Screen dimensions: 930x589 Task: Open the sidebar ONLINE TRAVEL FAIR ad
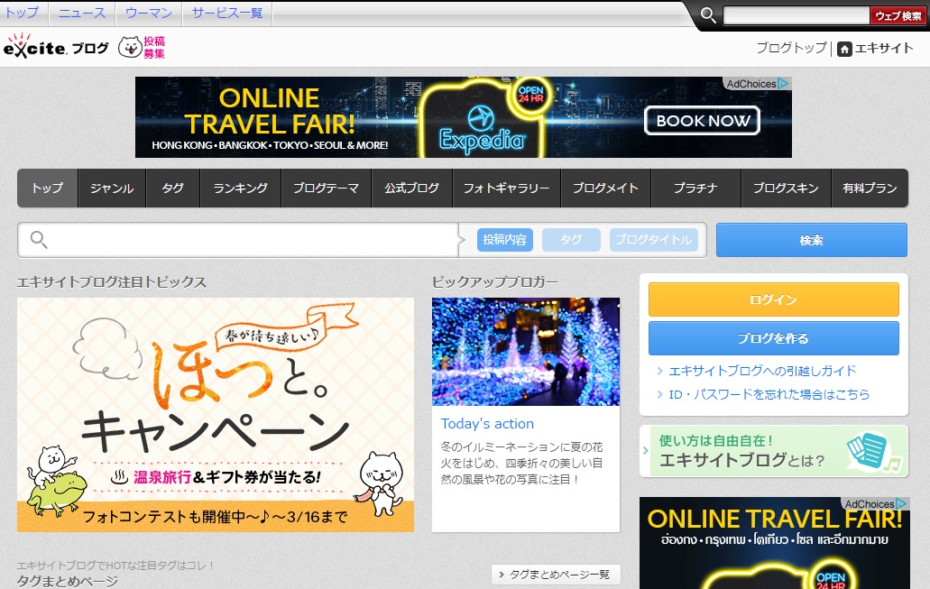point(775,543)
